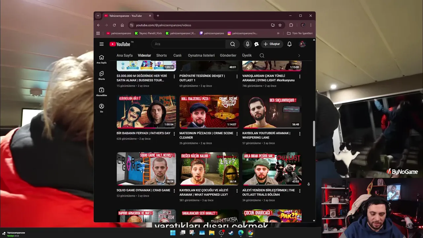Image resolution: width=423 pixels, height=238 pixels.
Task: Play the WHISPERING LANE video thumbnail
Action: 272,112
